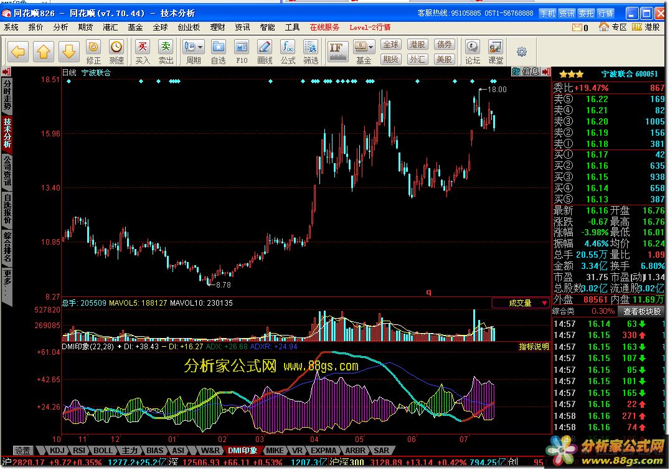This screenshot has height=470, width=670.
Task: Open the 智能 menu
Action: (x=268, y=27)
